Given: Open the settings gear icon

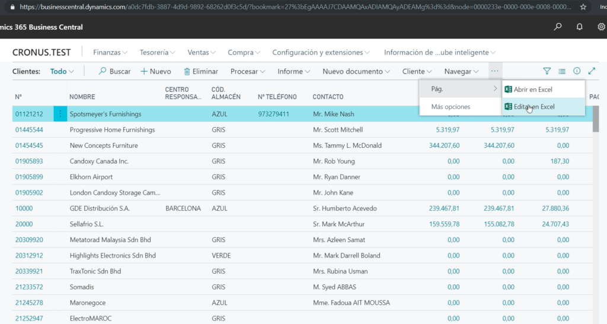Looking at the screenshot, I should tap(601, 27).
